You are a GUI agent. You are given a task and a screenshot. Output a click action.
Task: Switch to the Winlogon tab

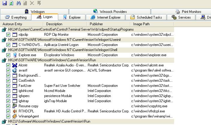(35, 11)
